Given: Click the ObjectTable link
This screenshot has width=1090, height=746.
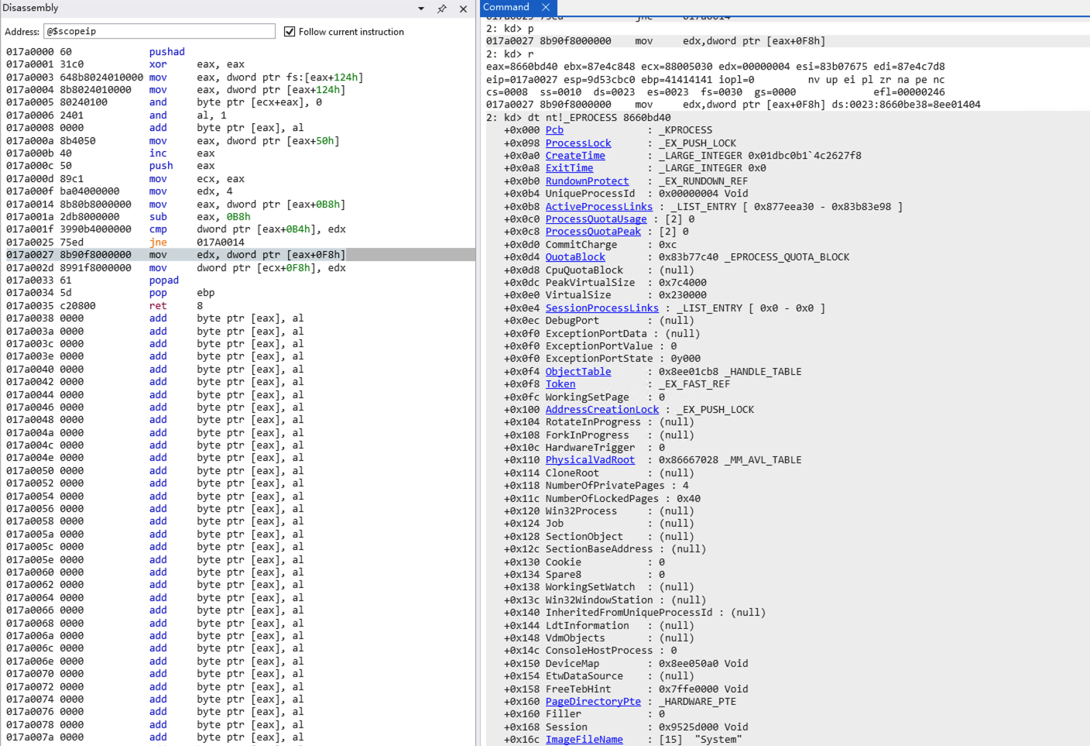Looking at the screenshot, I should 578,372.
